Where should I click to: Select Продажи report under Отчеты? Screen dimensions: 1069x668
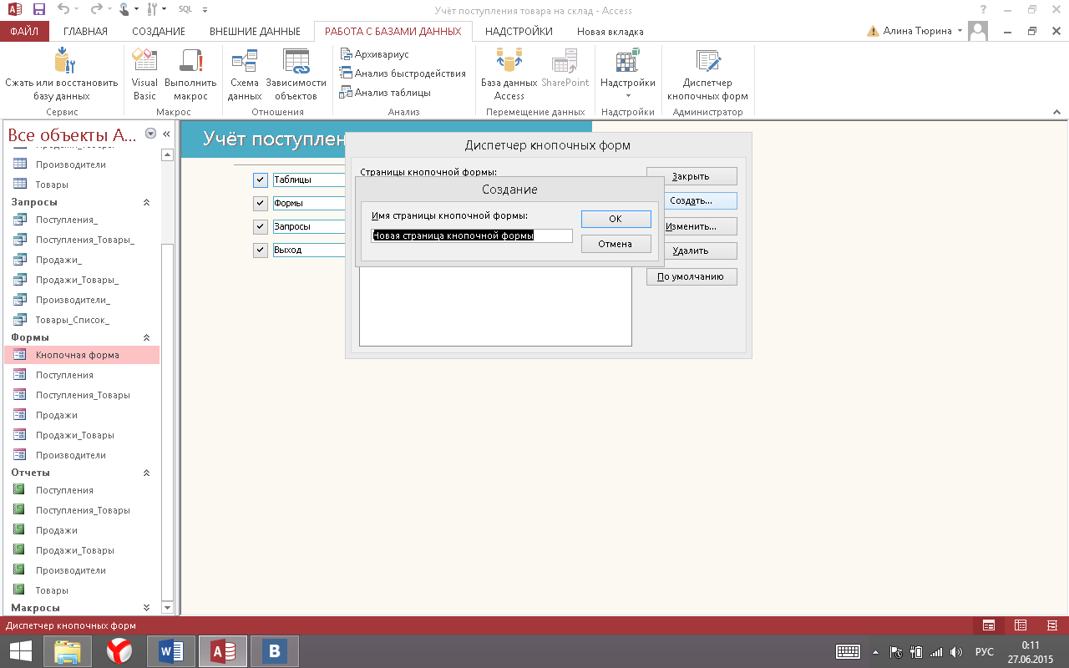82,530
